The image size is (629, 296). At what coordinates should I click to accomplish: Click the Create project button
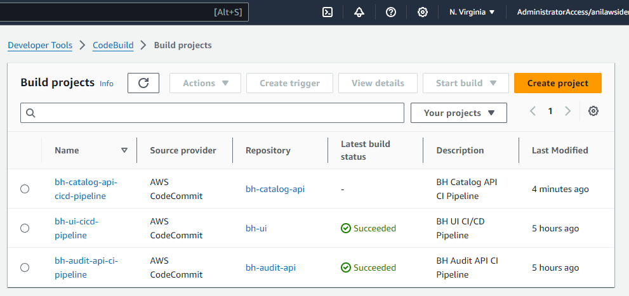(x=558, y=83)
